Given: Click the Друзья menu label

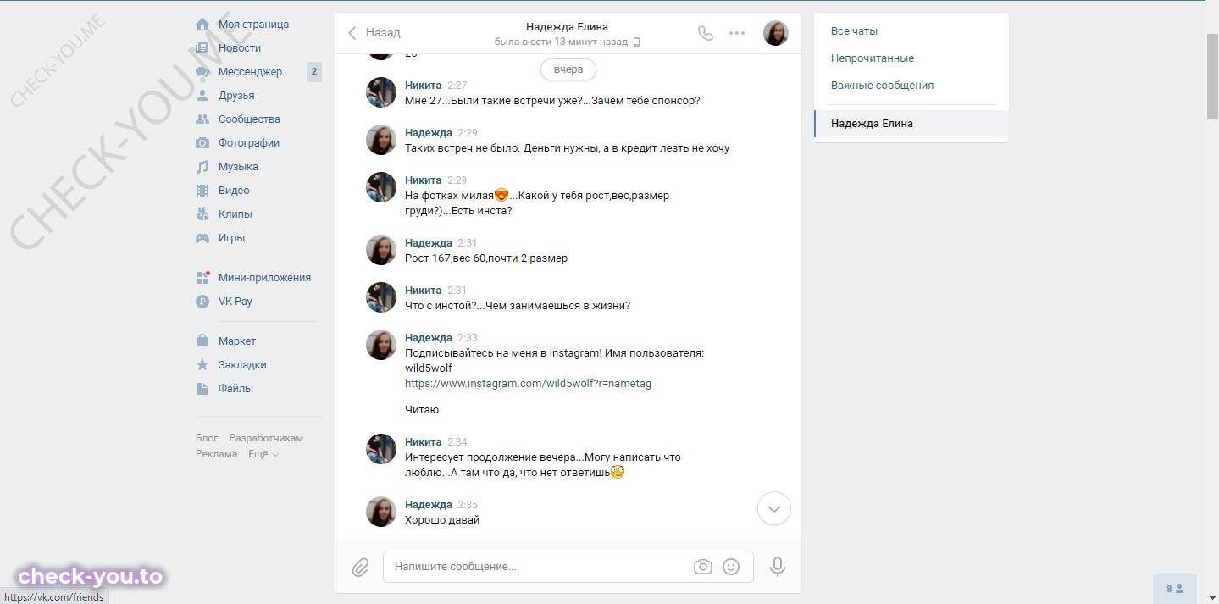Looking at the screenshot, I should [236, 96].
